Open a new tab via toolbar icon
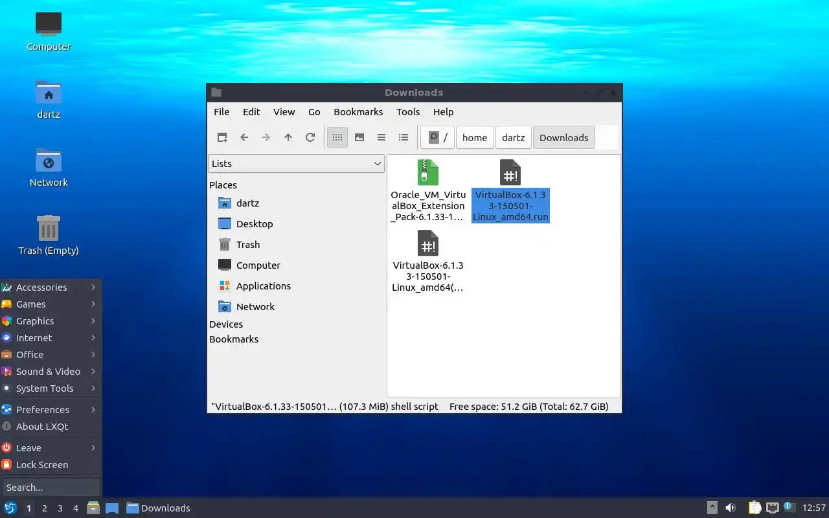Viewport: 829px width, 518px height. click(222, 137)
